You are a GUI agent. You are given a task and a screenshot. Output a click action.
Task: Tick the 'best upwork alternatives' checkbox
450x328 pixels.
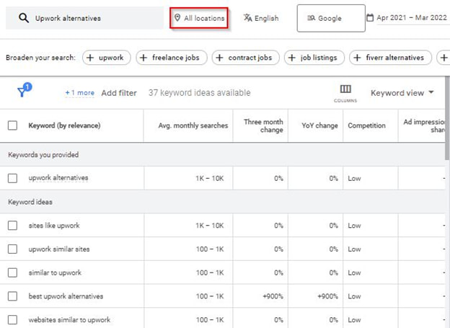tap(12, 296)
